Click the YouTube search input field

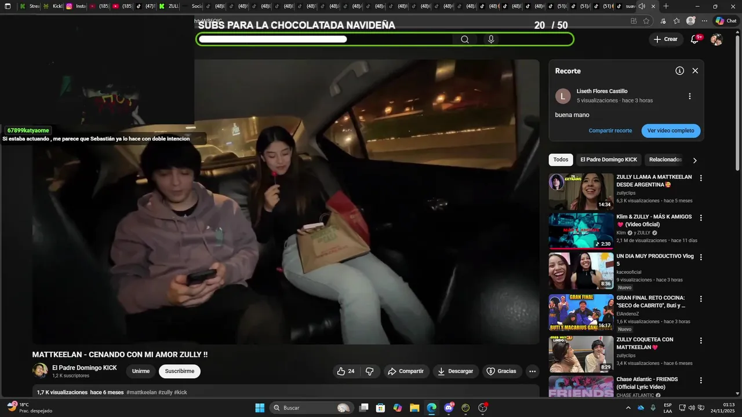(x=325, y=39)
